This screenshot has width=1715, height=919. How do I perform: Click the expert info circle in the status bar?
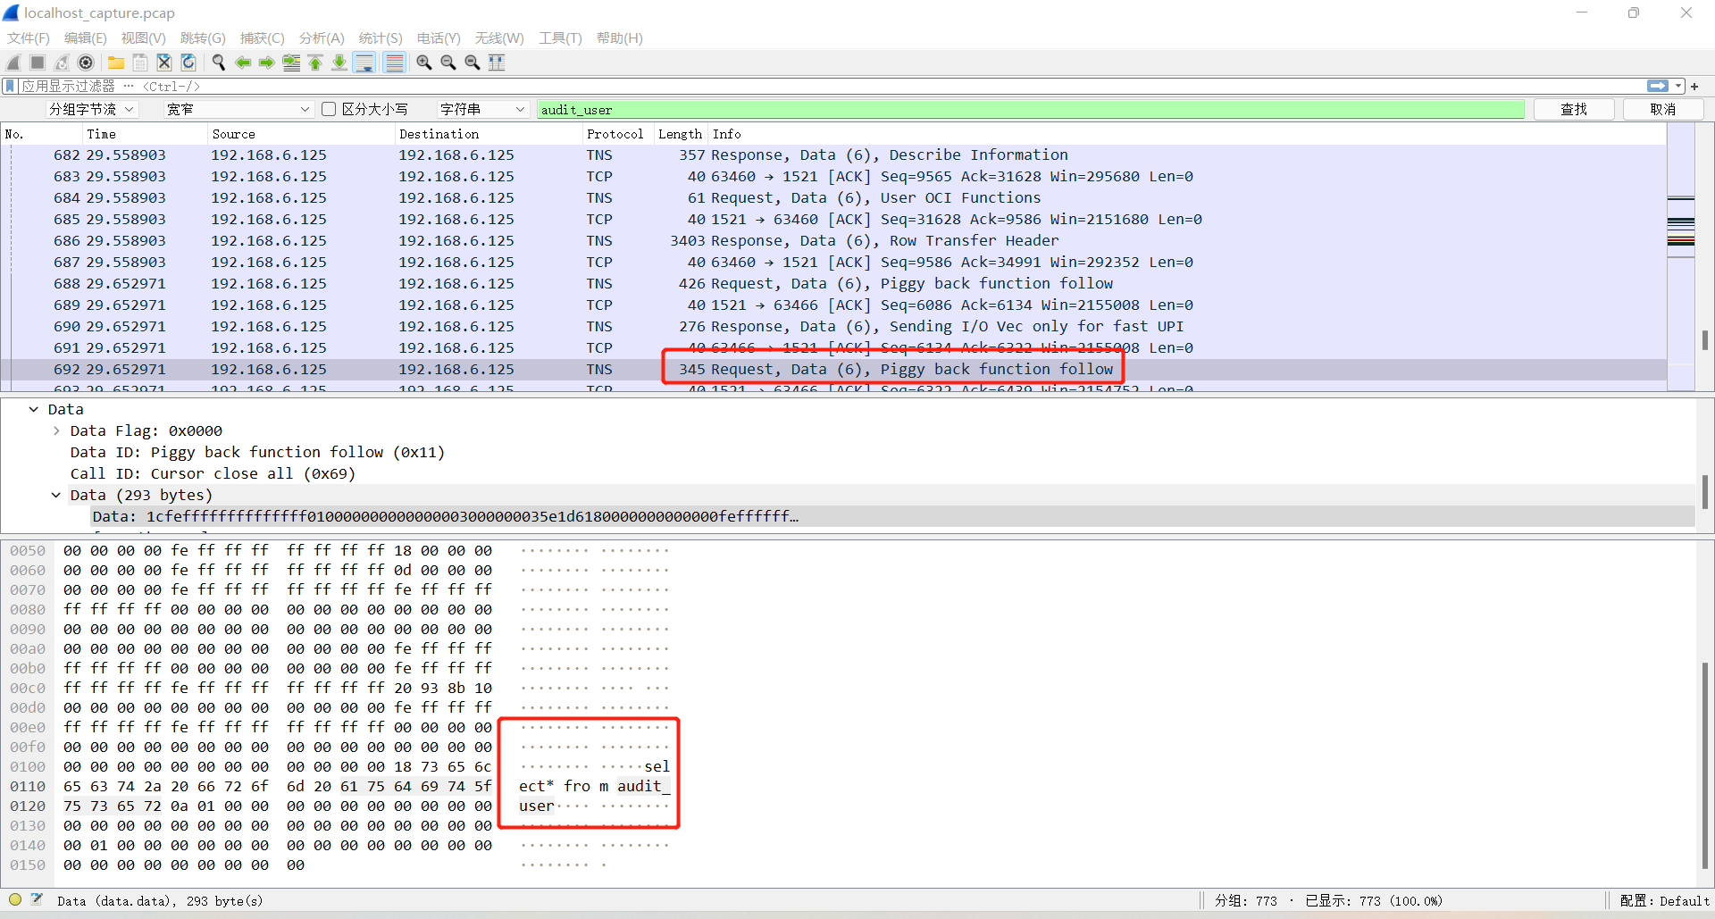tap(14, 899)
